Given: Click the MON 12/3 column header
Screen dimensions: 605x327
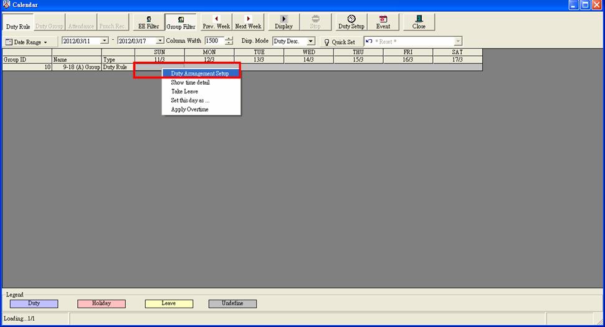Looking at the screenshot, I should tap(209, 56).
